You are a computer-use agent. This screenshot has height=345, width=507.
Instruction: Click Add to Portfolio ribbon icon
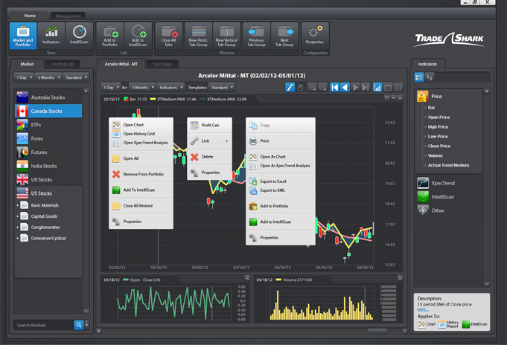pyautogui.click(x=110, y=36)
